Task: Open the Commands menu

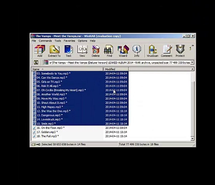Action: [45, 41]
